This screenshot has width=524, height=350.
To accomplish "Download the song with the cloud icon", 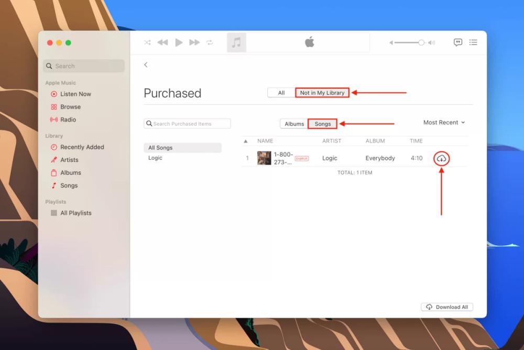I will pyautogui.click(x=441, y=158).
